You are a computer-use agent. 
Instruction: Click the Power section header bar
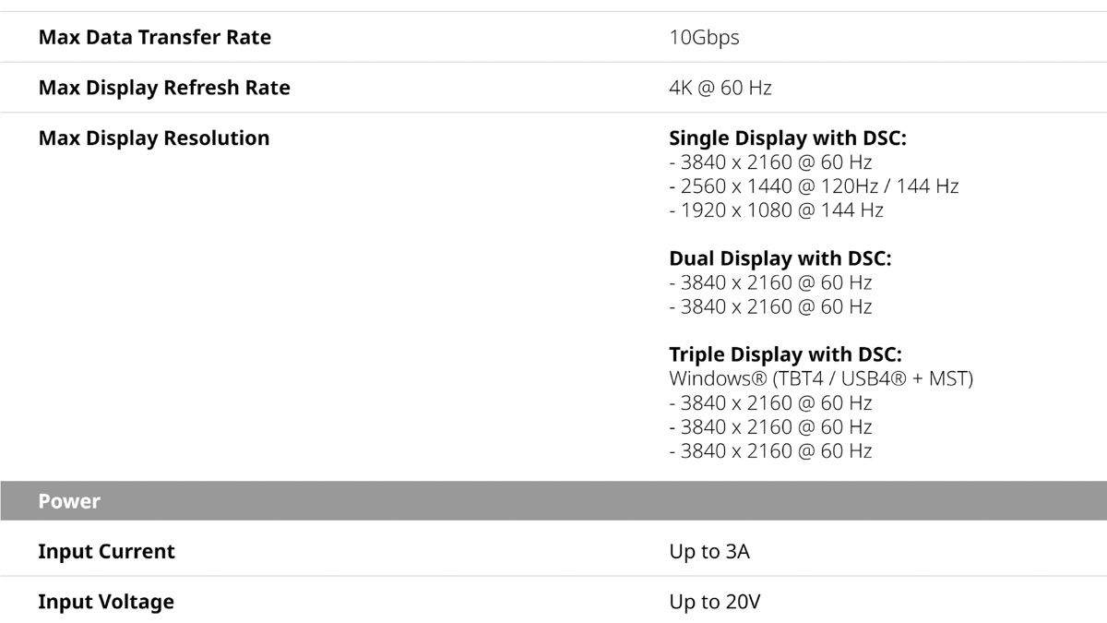(553, 501)
